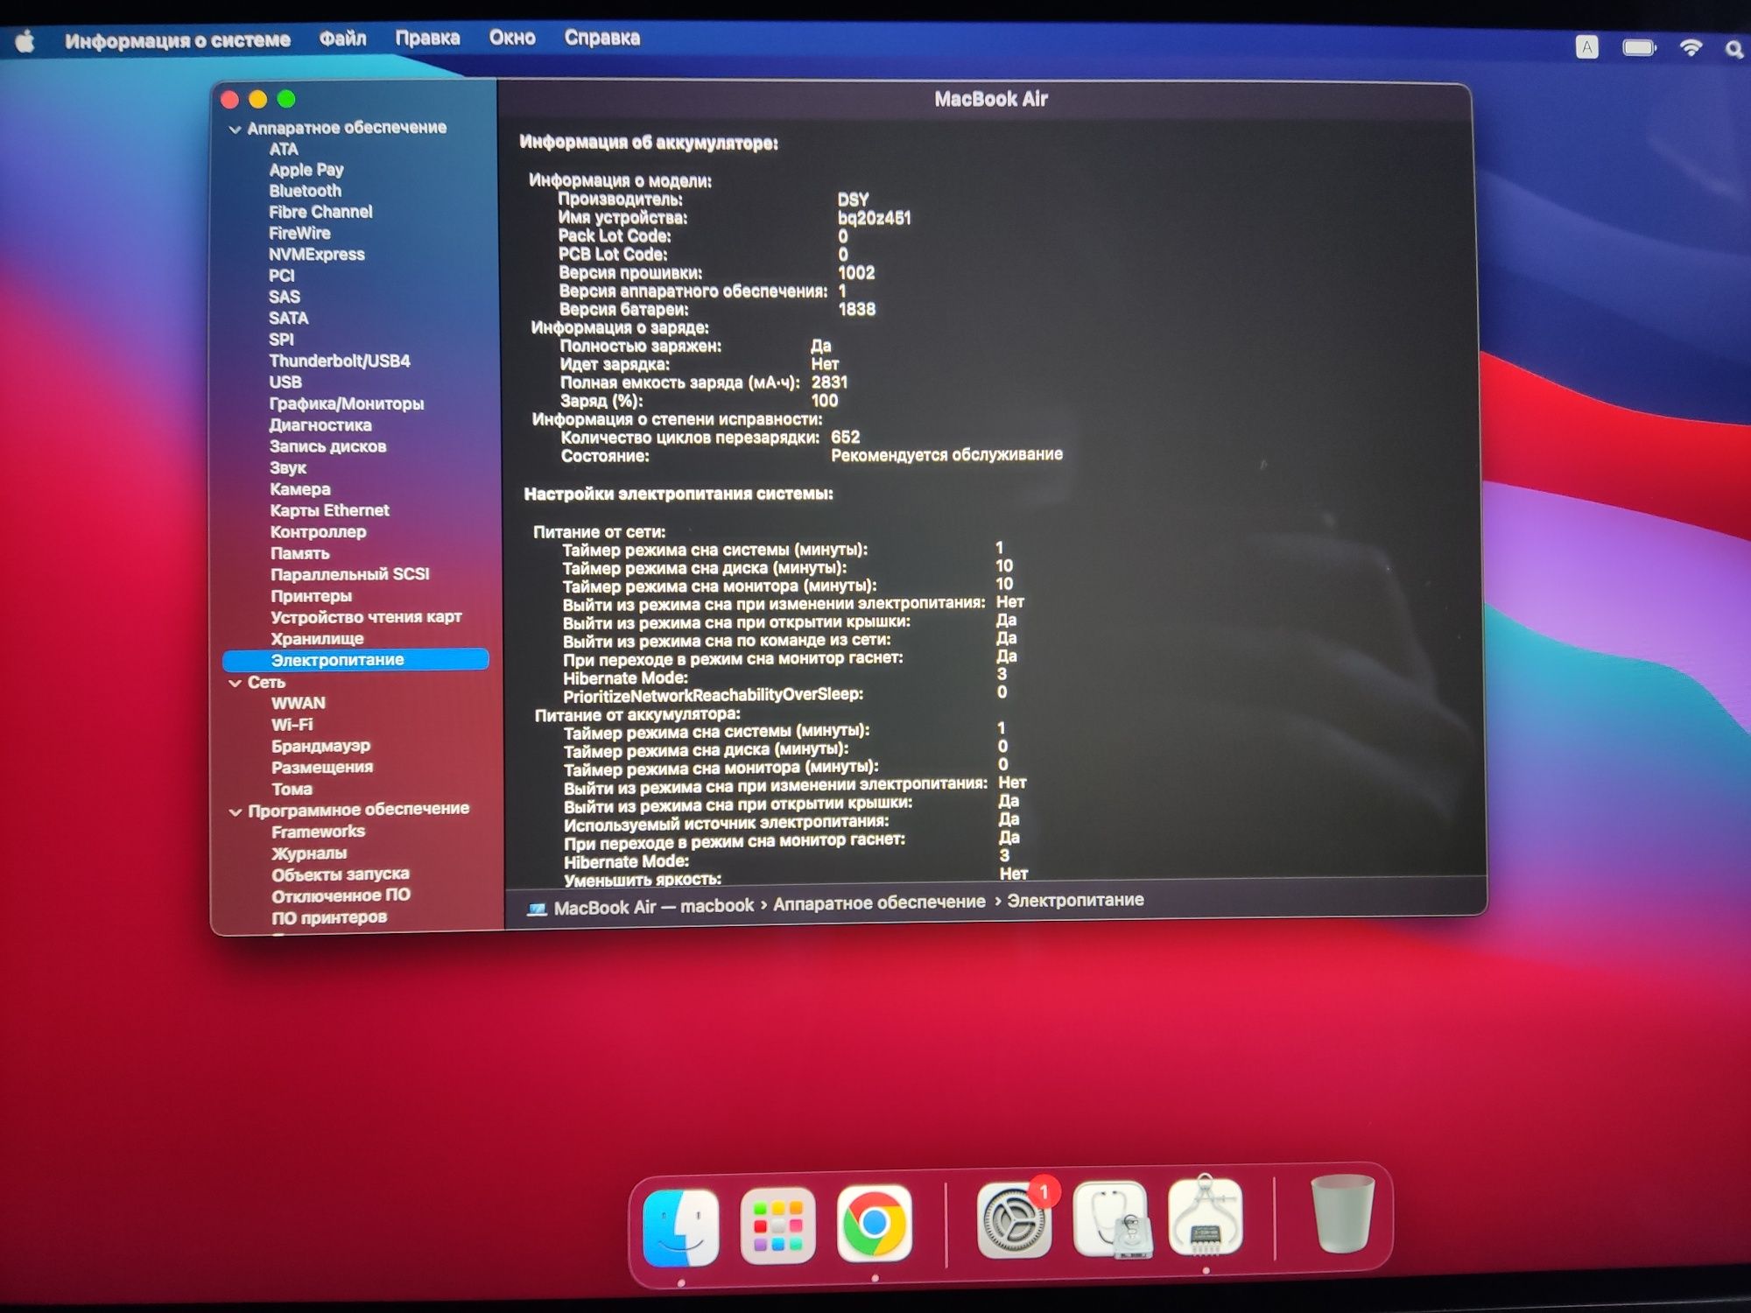Collapse the Сеть section
Viewport: 1751px width, 1313px height.
click(x=235, y=683)
